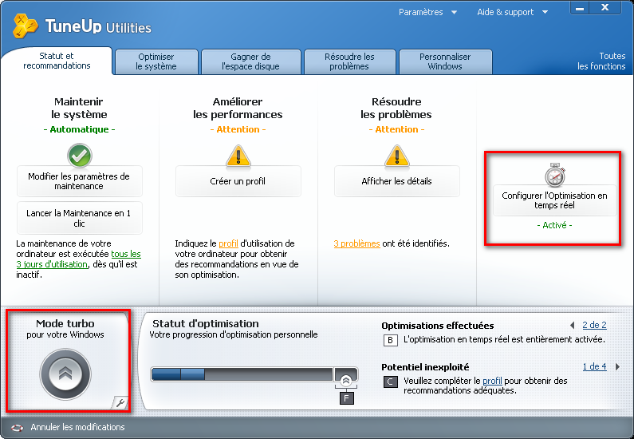Click Configurer l'Optimisation en temps réel button
Image resolution: width=634 pixels, height=439 pixels.
point(555,200)
